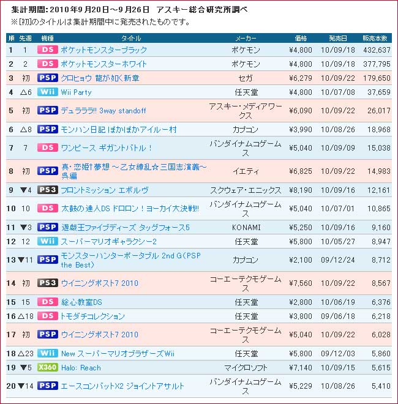Click DS badge beside ワンピース ギガントバトル
The image size is (398, 404).
click(48, 148)
